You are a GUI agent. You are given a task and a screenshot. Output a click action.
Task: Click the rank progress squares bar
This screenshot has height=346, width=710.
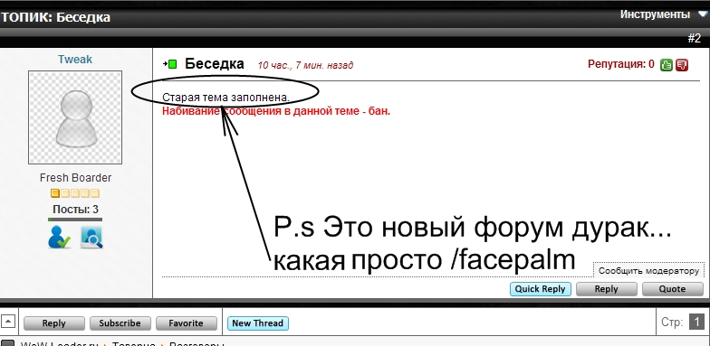[x=75, y=193]
